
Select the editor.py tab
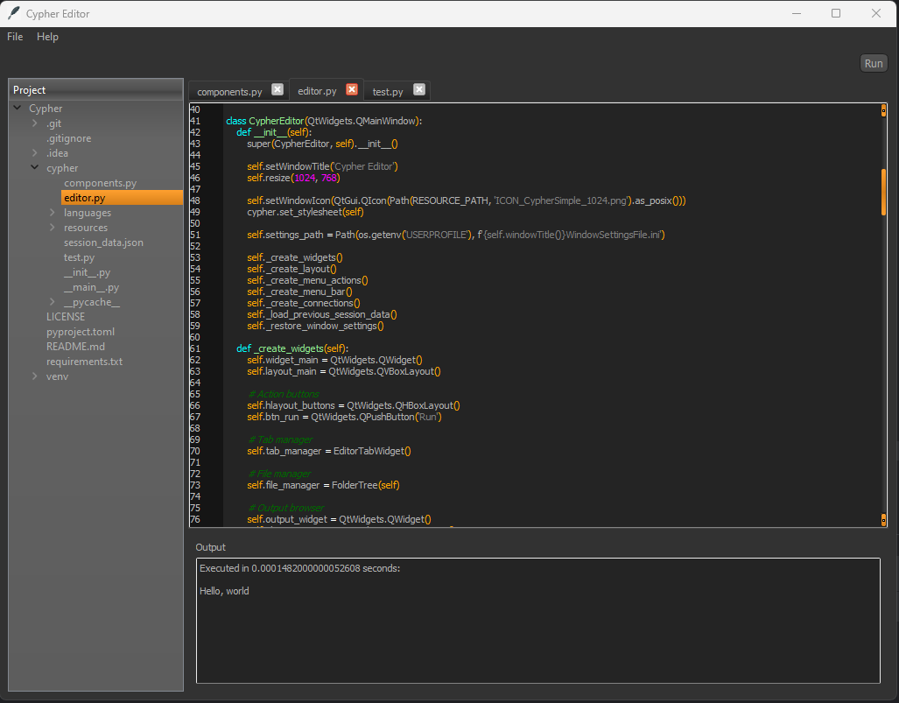317,91
